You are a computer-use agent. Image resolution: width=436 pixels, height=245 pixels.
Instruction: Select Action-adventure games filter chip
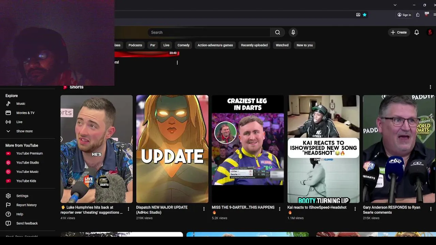coord(215,45)
